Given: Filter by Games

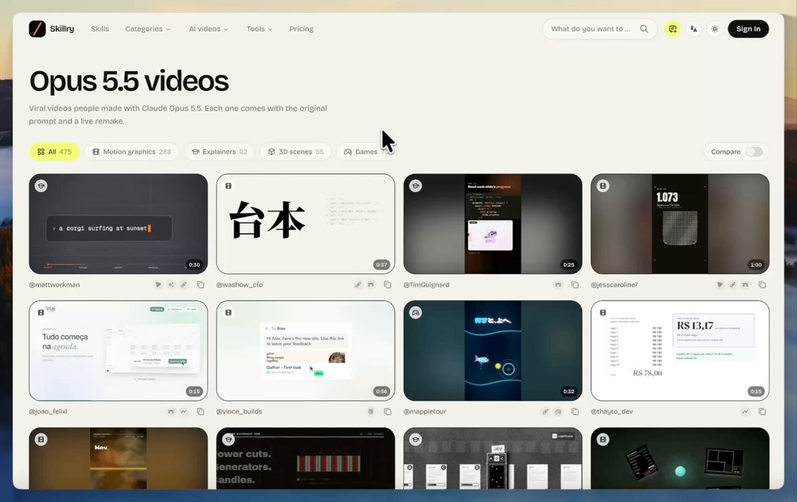Looking at the screenshot, I should point(366,152).
